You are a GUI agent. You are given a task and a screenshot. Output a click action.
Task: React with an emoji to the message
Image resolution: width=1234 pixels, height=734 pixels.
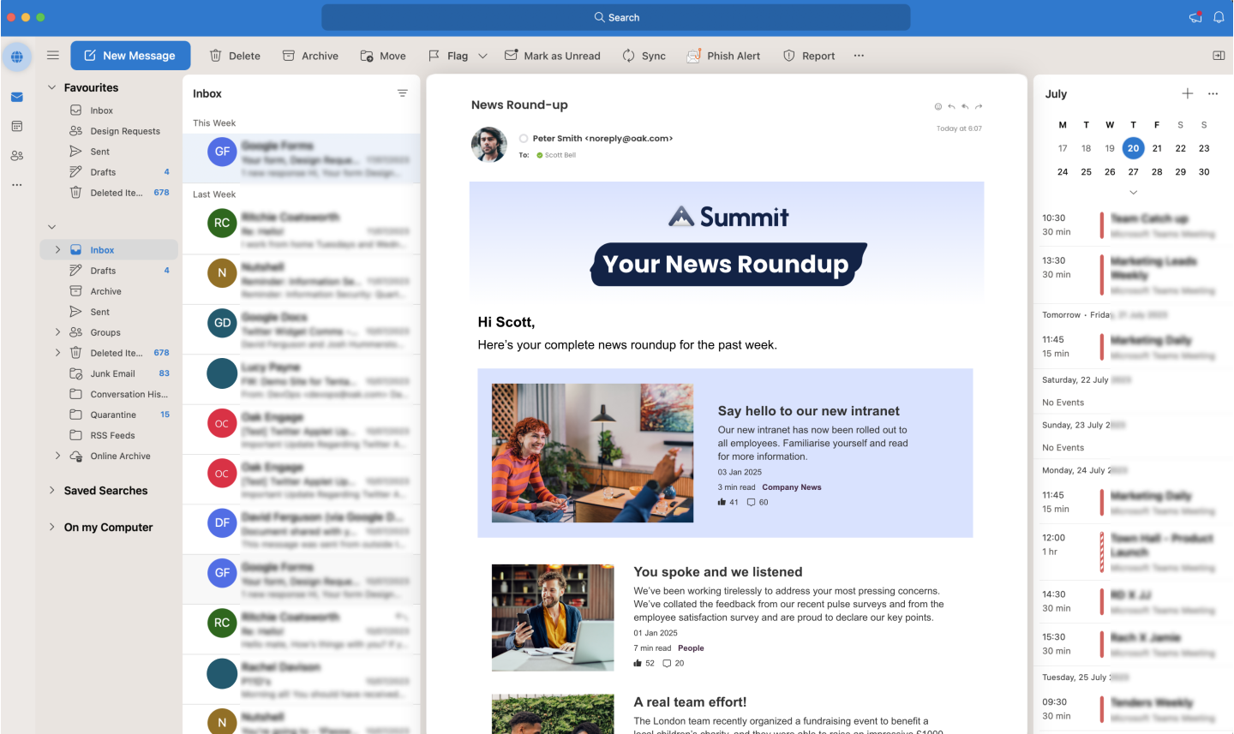(x=937, y=106)
